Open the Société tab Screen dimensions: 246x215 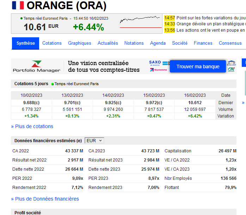click(x=180, y=43)
